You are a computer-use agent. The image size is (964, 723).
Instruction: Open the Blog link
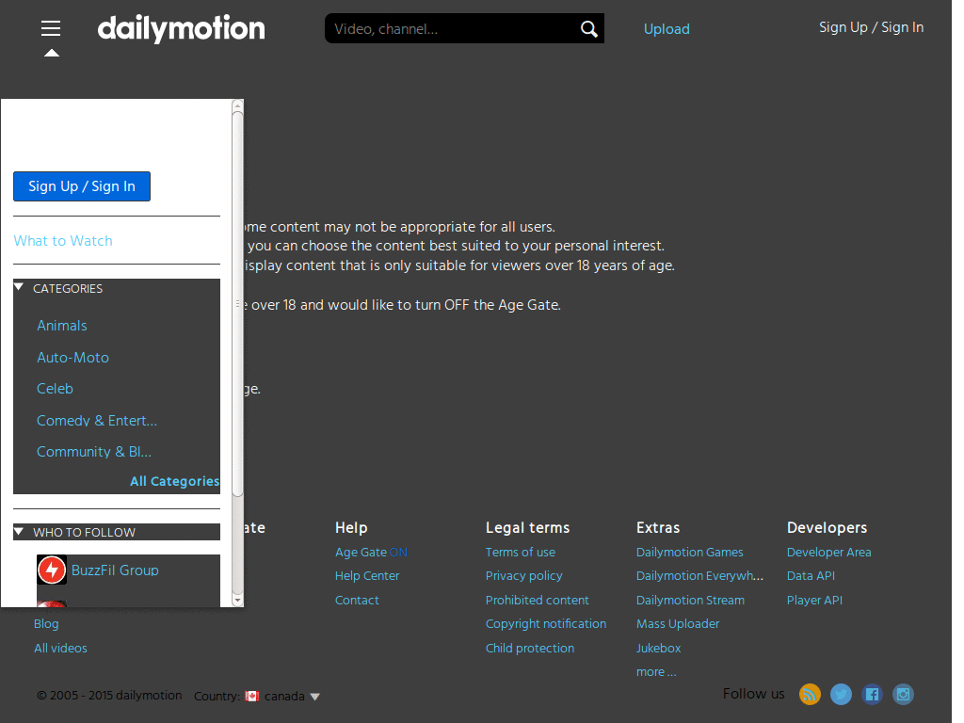pos(46,624)
